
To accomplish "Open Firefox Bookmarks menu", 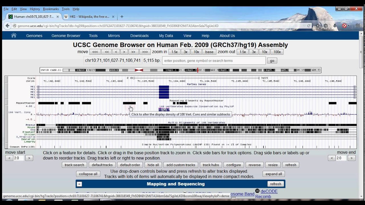I will [51, 9].
